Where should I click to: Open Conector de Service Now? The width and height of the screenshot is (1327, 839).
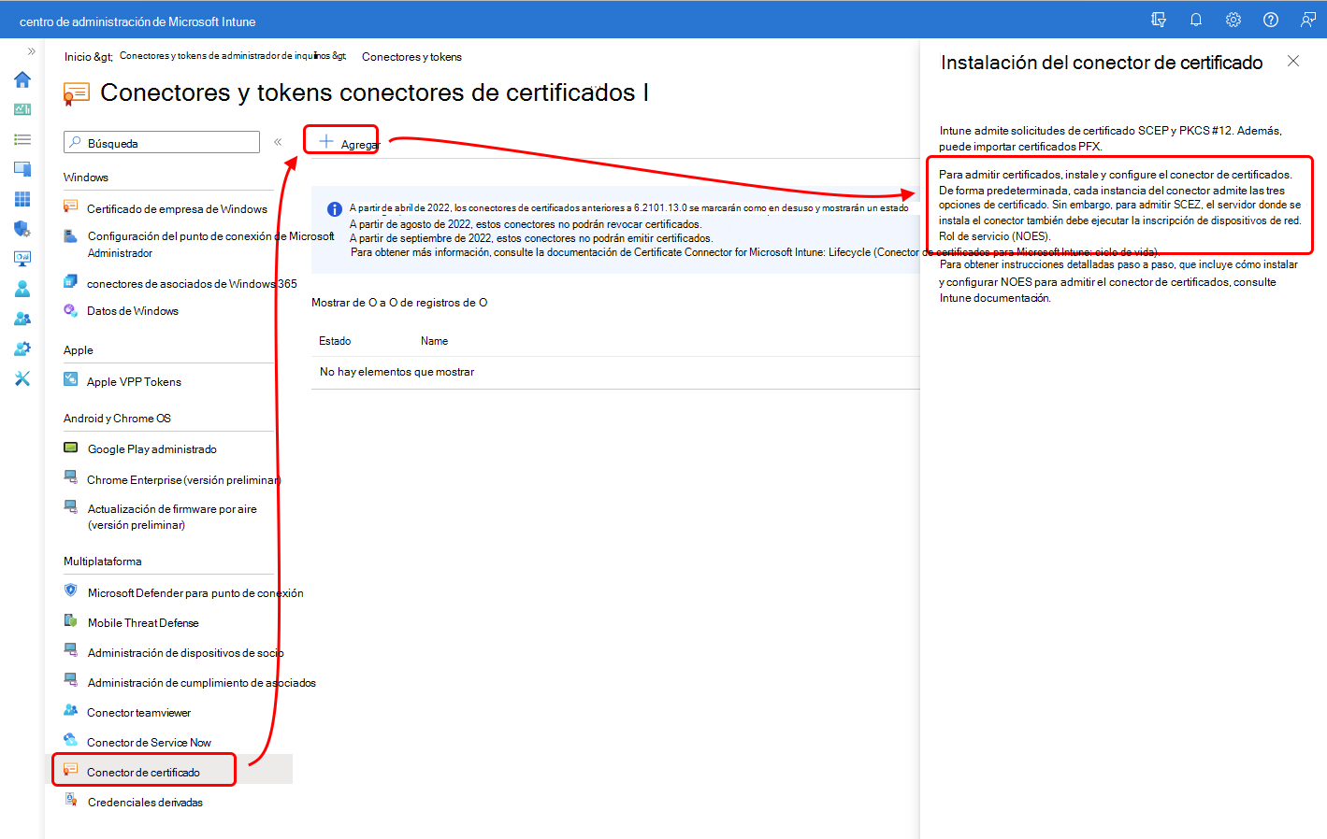coord(149,743)
